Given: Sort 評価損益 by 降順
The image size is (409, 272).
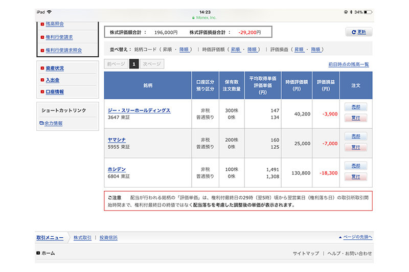Looking at the screenshot, I should click(x=315, y=49).
